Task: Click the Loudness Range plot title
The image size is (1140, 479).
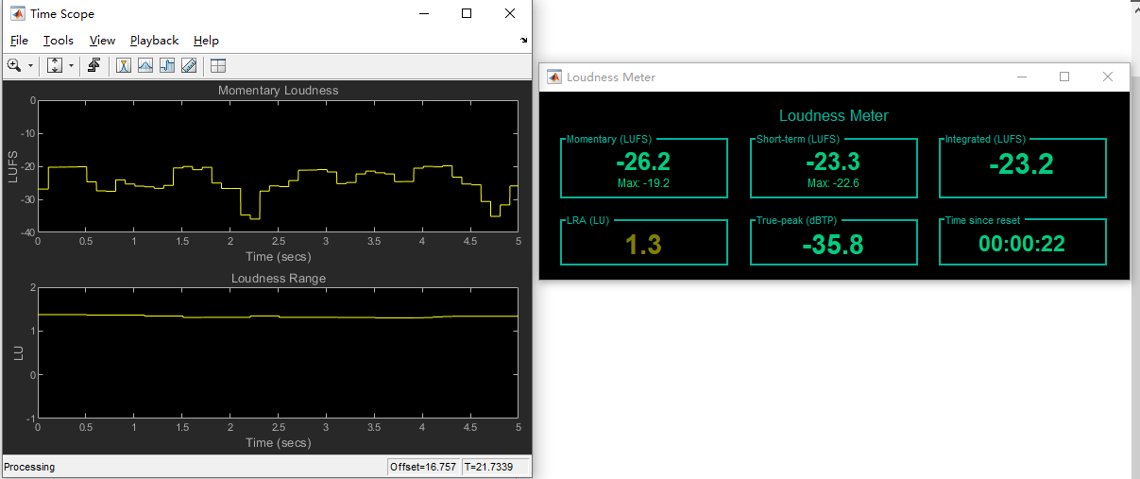Action: [x=278, y=279]
